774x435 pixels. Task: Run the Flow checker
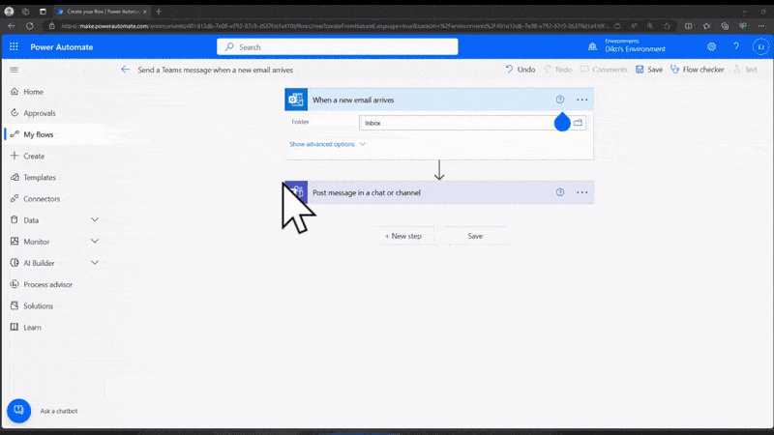click(697, 70)
